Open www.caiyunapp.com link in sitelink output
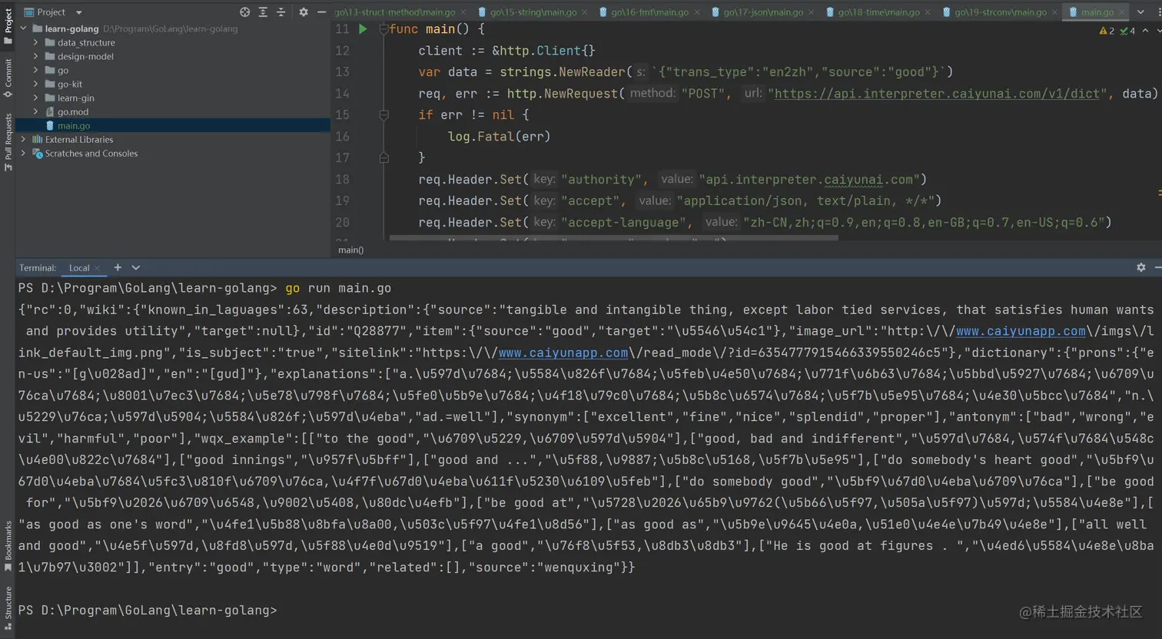This screenshot has width=1162, height=639. click(x=563, y=353)
